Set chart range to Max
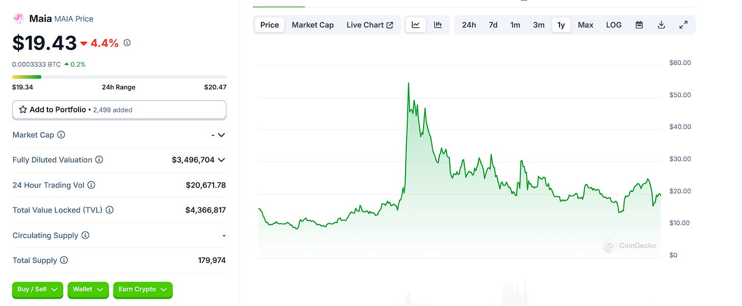The image size is (742, 306). pos(586,24)
